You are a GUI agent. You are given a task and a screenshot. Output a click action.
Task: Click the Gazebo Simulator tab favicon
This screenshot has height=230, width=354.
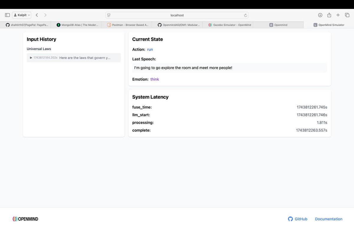pyautogui.click(x=210, y=25)
